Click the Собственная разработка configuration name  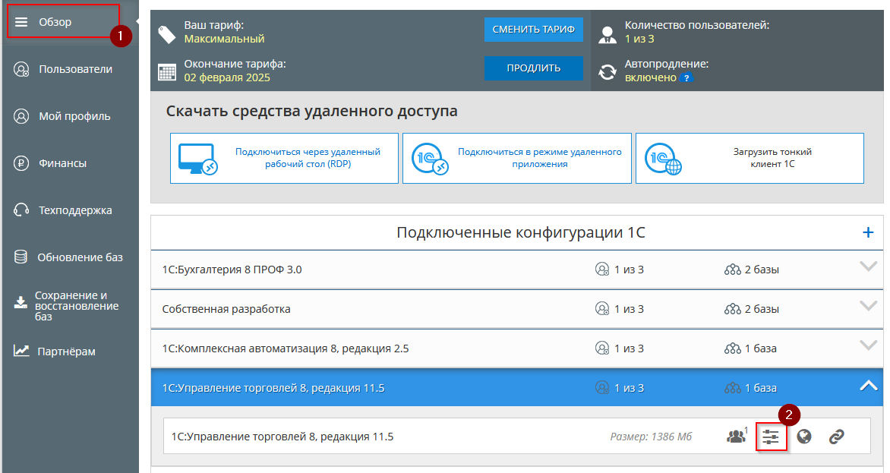pos(226,309)
